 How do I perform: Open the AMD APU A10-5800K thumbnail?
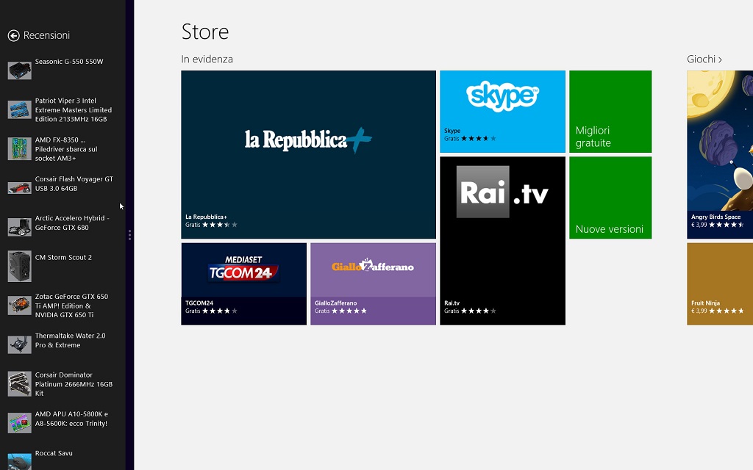[x=20, y=423]
